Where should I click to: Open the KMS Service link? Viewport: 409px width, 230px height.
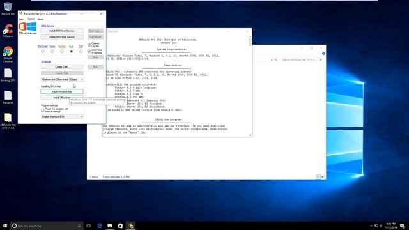click(47, 26)
